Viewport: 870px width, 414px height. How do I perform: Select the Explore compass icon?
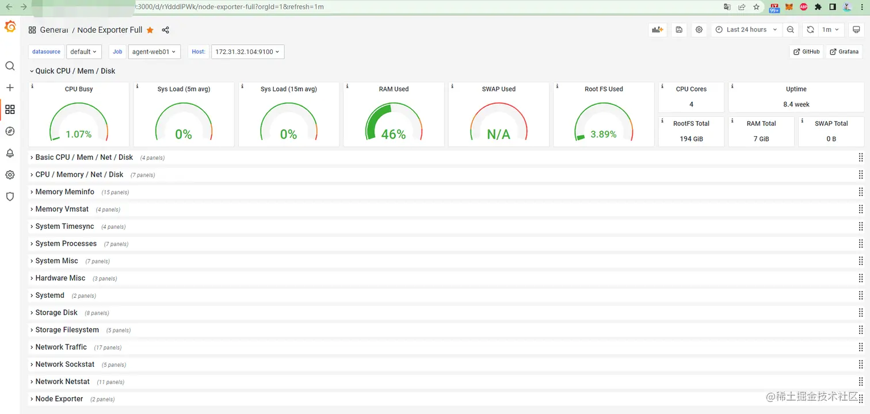9,131
